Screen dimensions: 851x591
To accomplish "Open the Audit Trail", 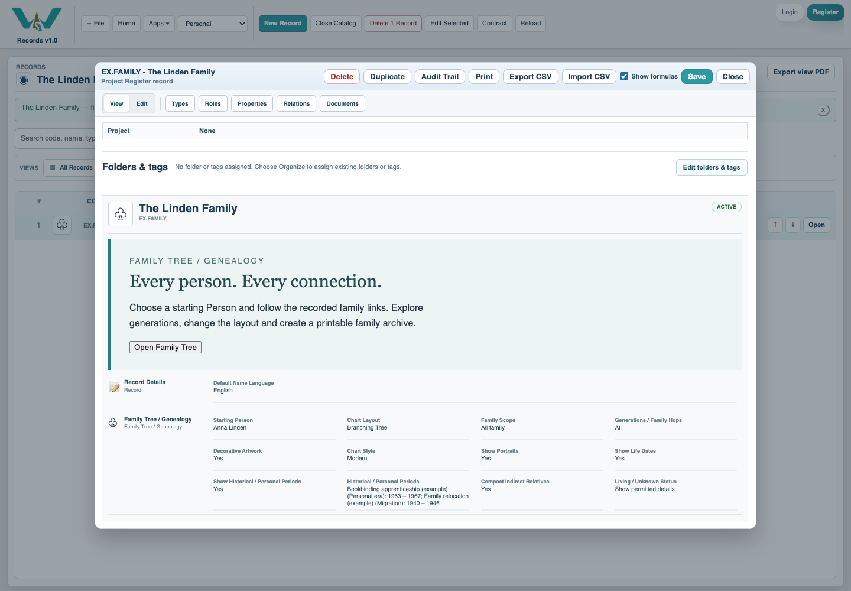I will pyautogui.click(x=440, y=77).
